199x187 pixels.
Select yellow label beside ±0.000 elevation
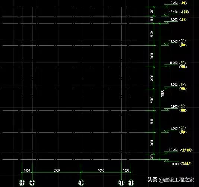pos(186,150)
